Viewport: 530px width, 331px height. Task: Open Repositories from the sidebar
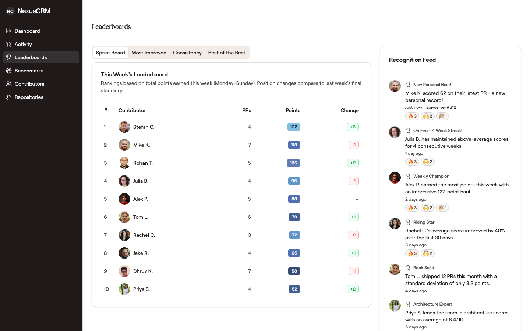tap(41, 97)
